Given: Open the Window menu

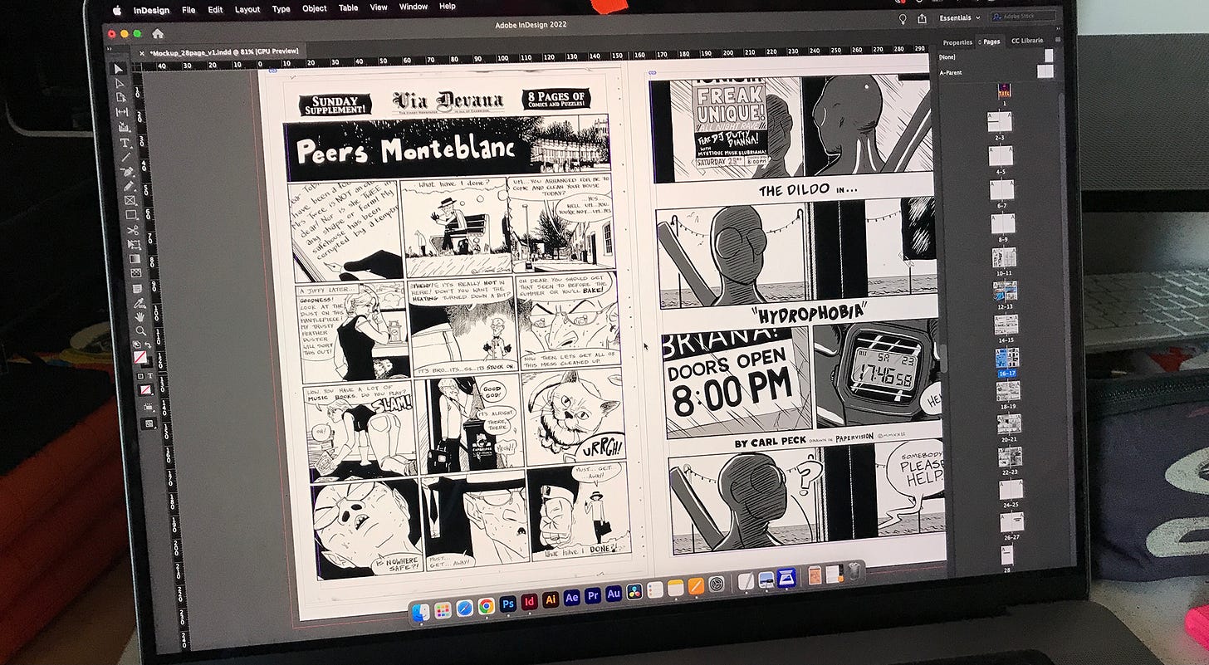Looking at the screenshot, I should coord(414,7).
